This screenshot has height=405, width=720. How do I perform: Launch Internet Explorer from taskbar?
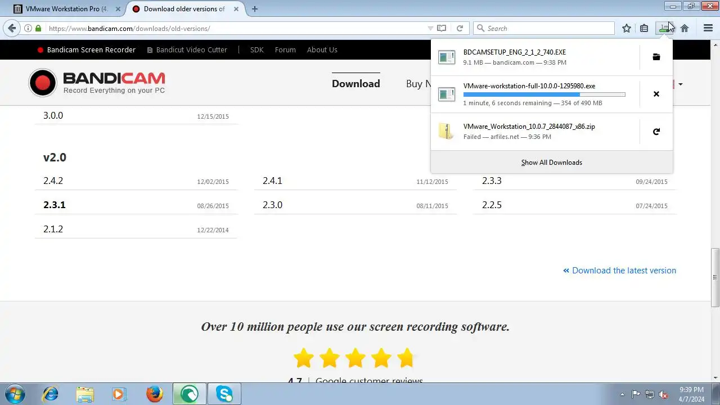click(50, 394)
